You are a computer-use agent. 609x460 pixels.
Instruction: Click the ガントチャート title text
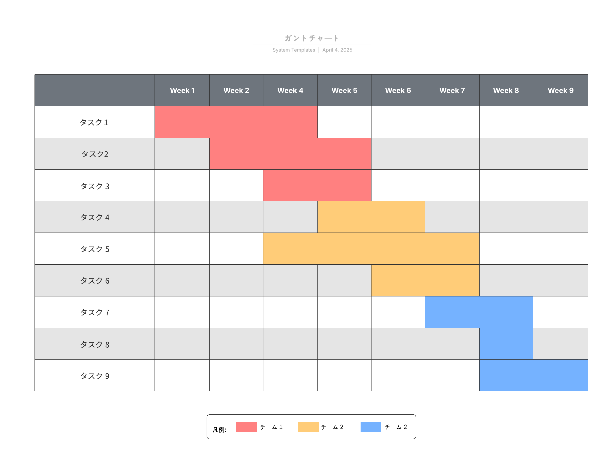point(311,38)
